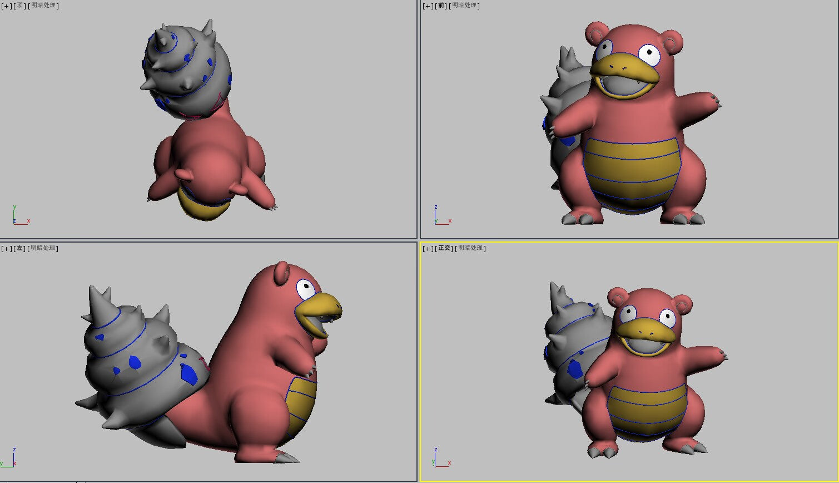Open 明暗处理 shading menu in 左 viewport
Viewport: 839px width, 483px height.
43,248
